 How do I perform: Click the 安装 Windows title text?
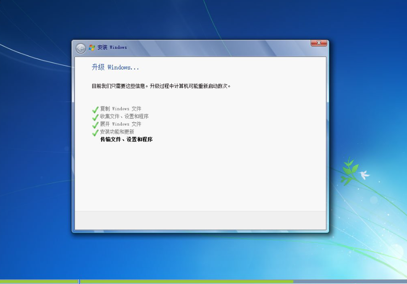coord(112,47)
